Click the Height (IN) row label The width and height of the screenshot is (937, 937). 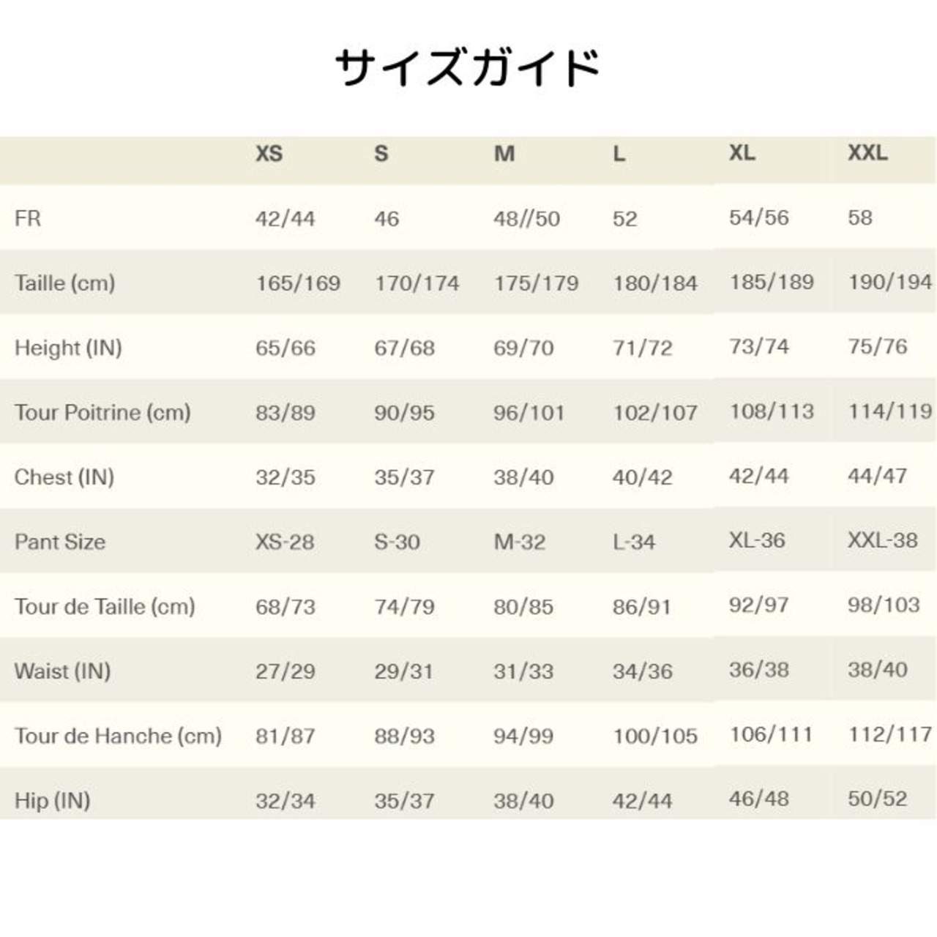coord(68,348)
